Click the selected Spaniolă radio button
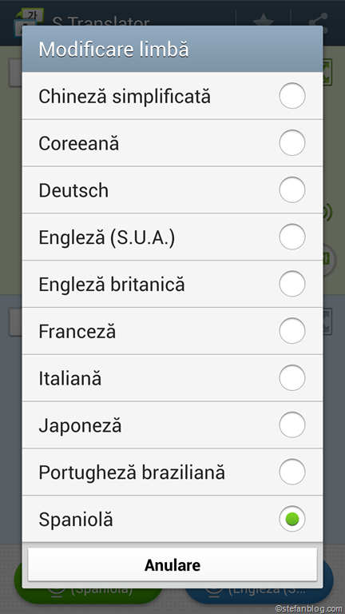Image resolution: width=345 pixels, height=614 pixels. [291, 519]
